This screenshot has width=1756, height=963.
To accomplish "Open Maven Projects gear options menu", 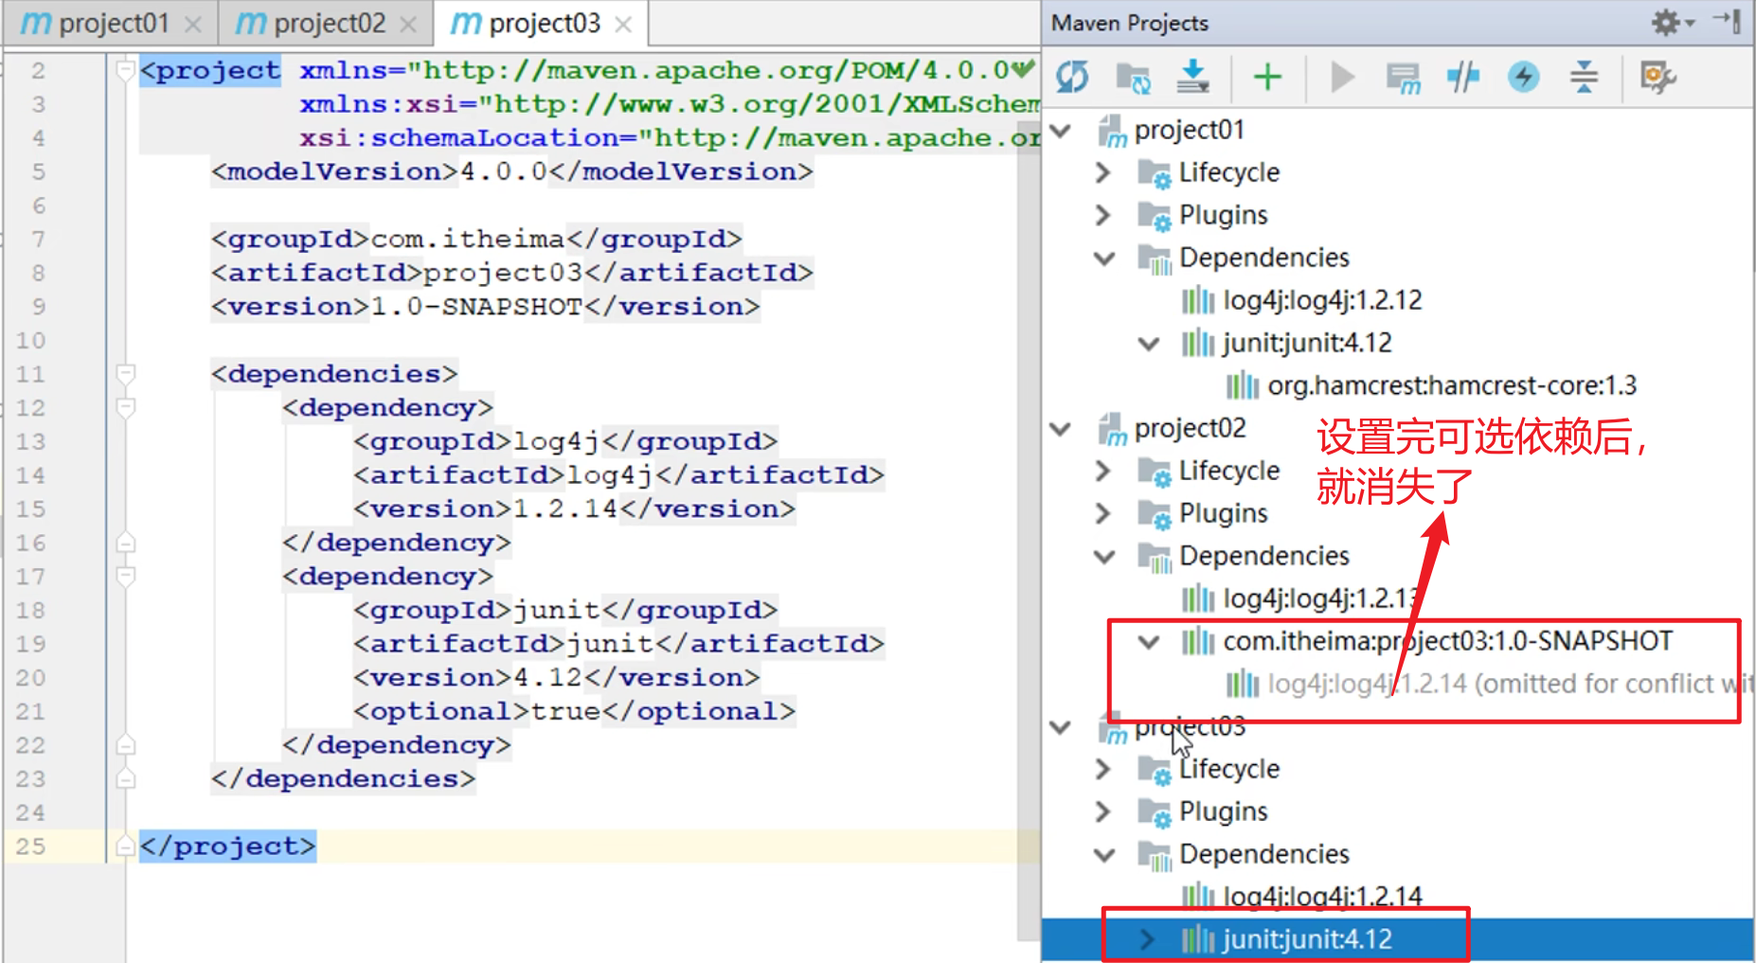I will point(1672,22).
